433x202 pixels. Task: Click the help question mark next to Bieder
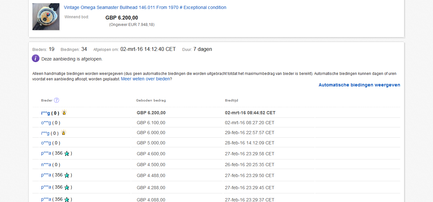tap(56, 100)
